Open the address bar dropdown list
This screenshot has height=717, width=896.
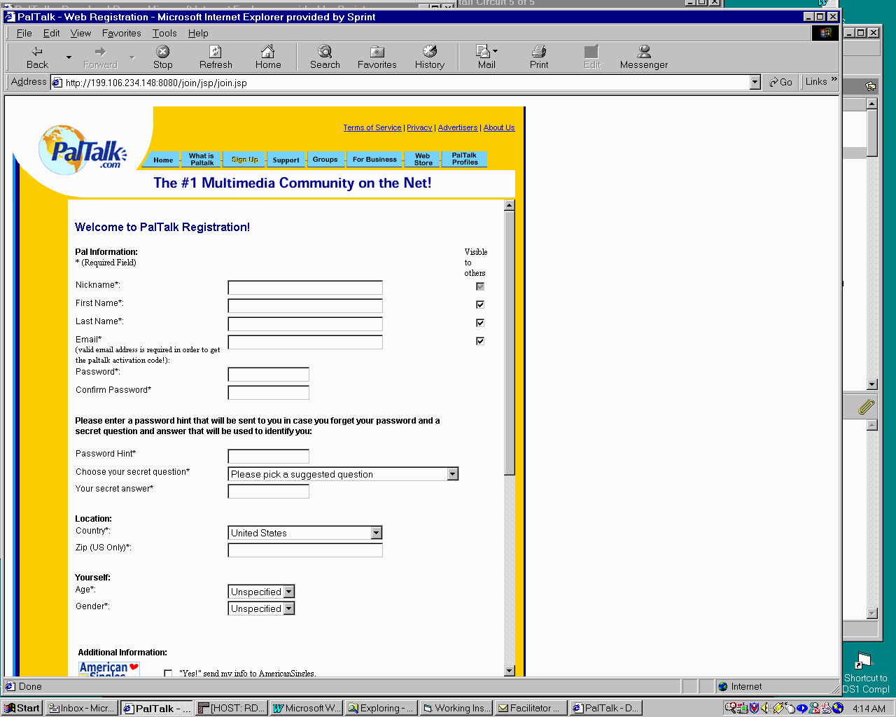point(755,83)
